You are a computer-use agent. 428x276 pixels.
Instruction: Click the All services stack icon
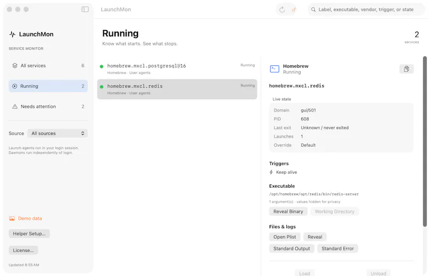click(15, 65)
